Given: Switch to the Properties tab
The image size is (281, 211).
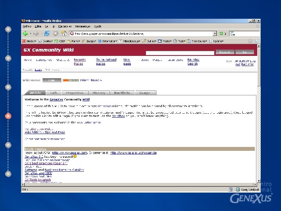Looking at the screenshot, I should tap(75, 93).
